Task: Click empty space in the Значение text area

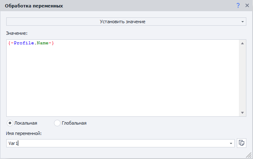Action: point(123,81)
